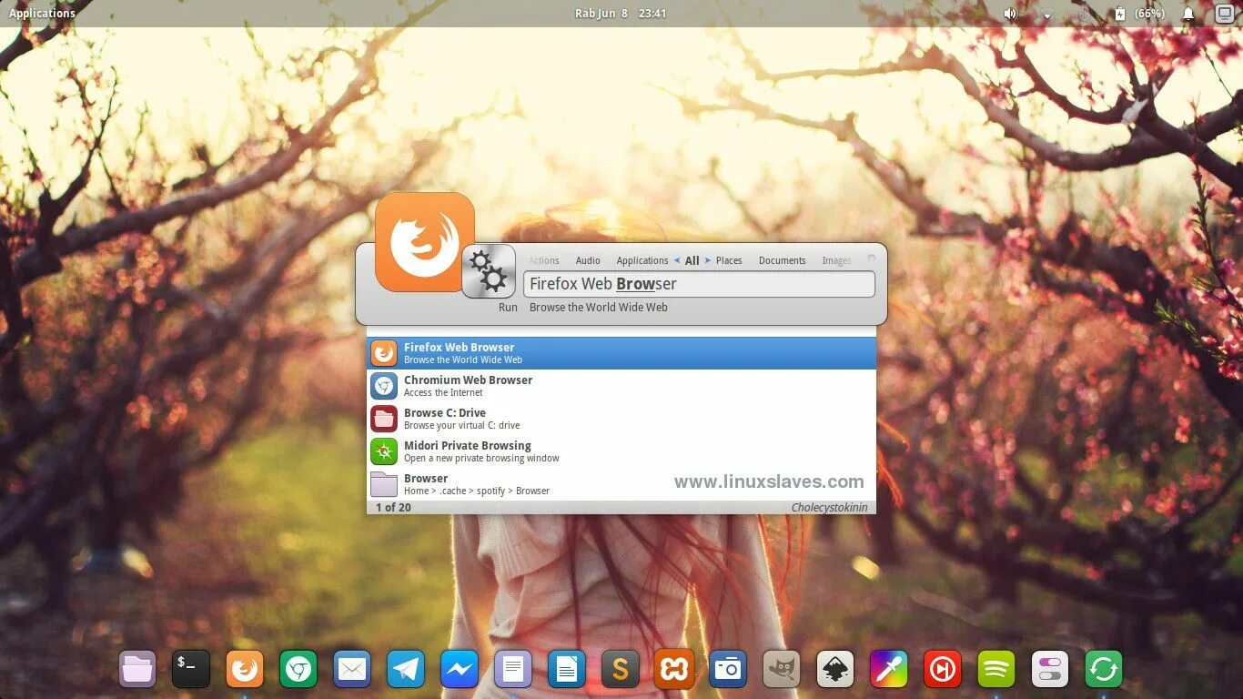The width and height of the screenshot is (1243, 699).
Task: Click the Browser folder icon in results
Action: pos(384,484)
